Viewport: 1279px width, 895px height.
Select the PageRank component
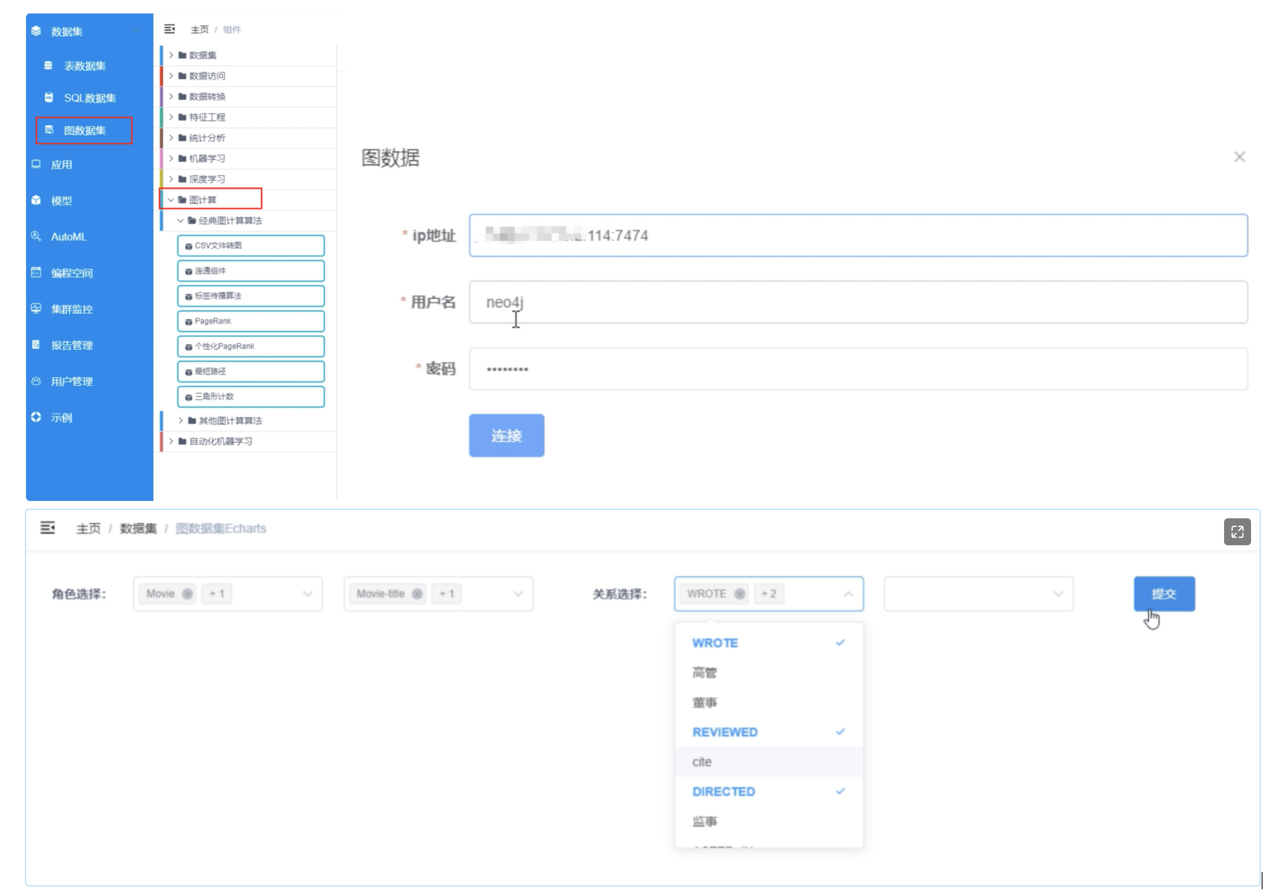click(x=251, y=321)
